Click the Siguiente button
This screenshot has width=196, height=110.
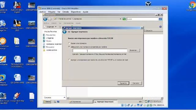click(x=123, y=83)
